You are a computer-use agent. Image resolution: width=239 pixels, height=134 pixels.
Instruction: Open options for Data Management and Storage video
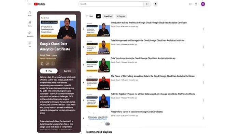tap(203, 47)
